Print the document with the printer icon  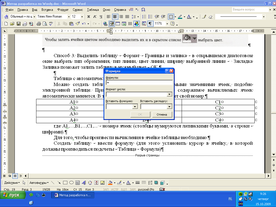coord(39,24)
